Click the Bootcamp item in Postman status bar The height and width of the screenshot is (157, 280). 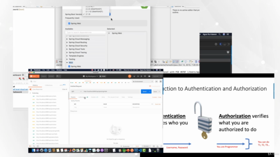click(x=125, y=147)
